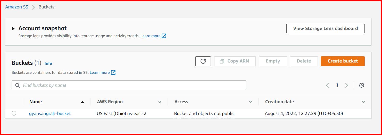Sort by Name ascending arrow
Image resolution: width=382 pixels, height=135 pixels.
(x=82, y=102)
